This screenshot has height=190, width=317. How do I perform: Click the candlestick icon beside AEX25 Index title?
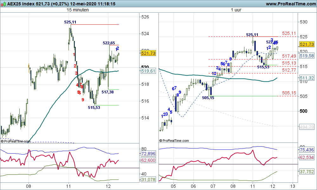3,4
